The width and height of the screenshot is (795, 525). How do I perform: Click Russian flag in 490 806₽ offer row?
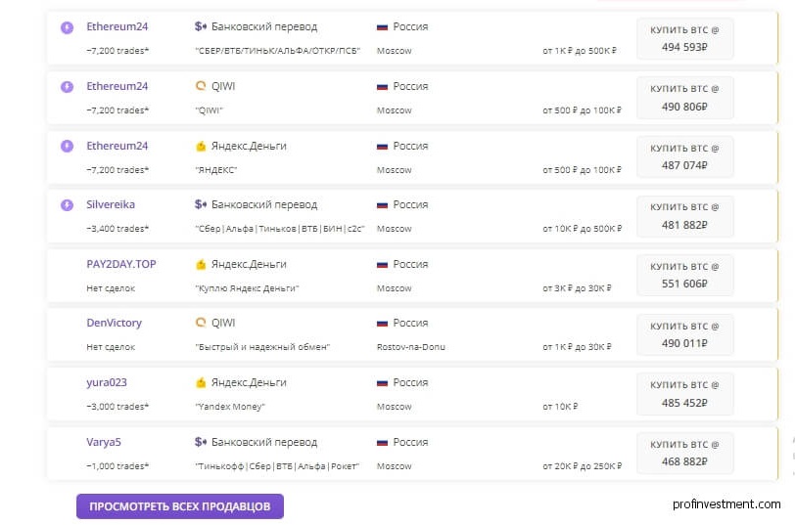point(382,87)
